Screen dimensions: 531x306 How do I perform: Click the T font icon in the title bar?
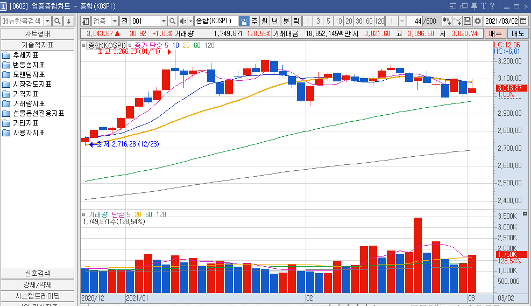(483, 6)
